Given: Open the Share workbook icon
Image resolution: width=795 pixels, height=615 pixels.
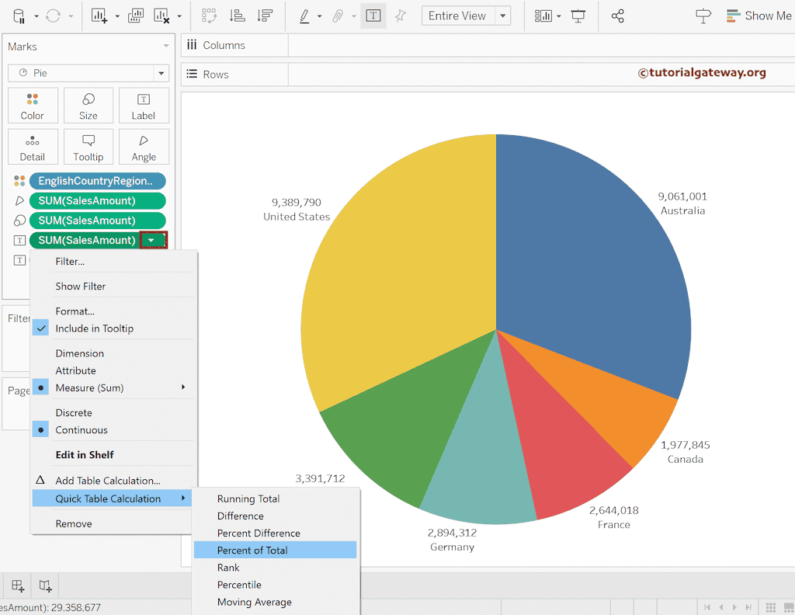Looking at the screenshot, I should pyautogui.click(x=618, y=16).
